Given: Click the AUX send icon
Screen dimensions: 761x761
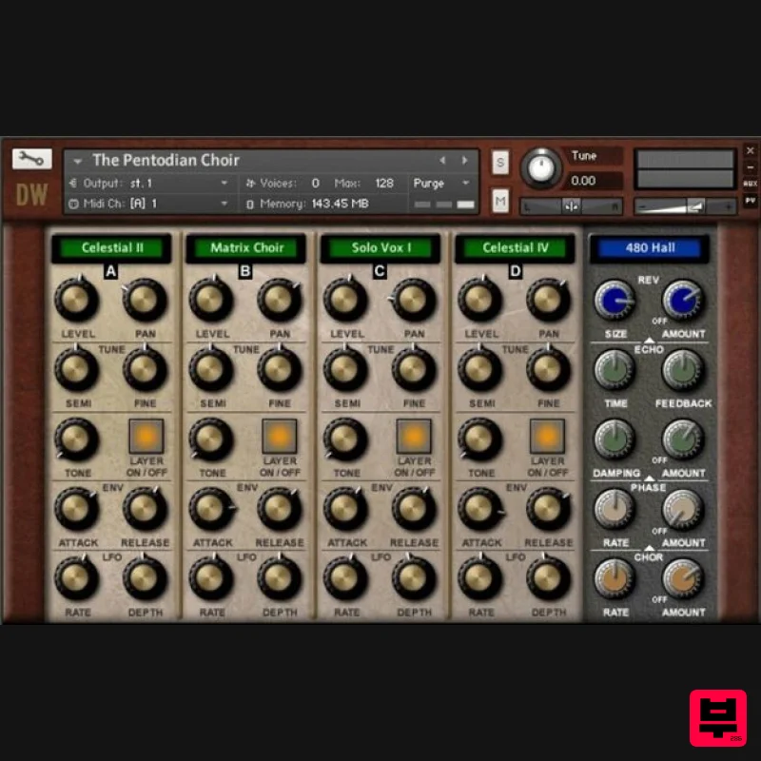Looking at the screenshot, I should (x=750, y=182).
